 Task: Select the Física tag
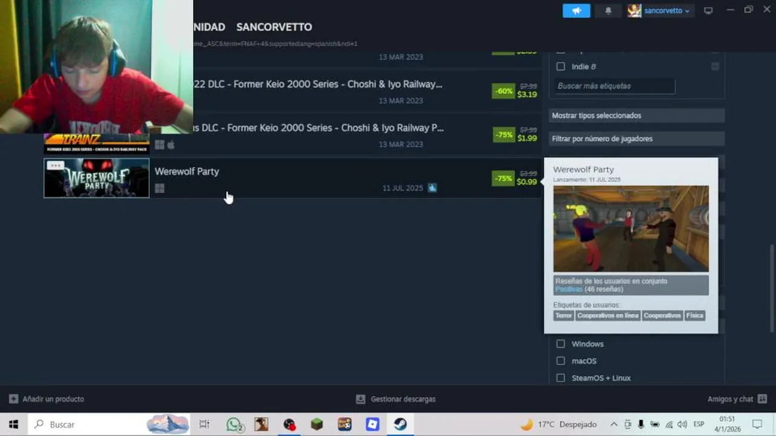[x=695, y=315]
